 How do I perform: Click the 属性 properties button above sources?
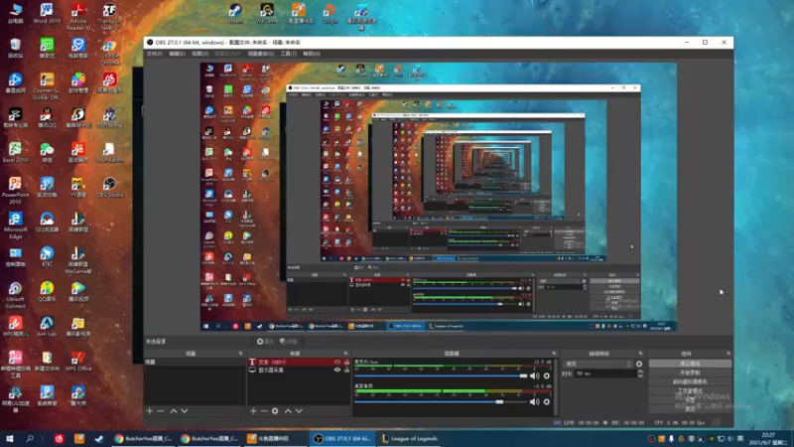[x=265, y=342]
